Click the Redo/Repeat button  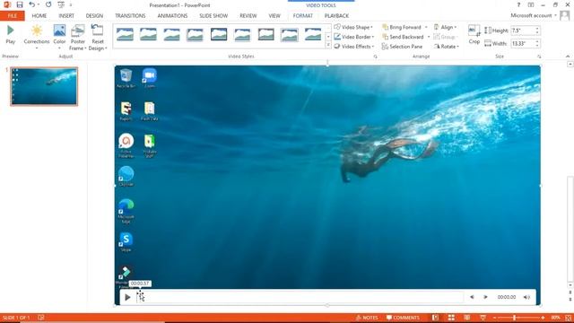coord(48,4)
